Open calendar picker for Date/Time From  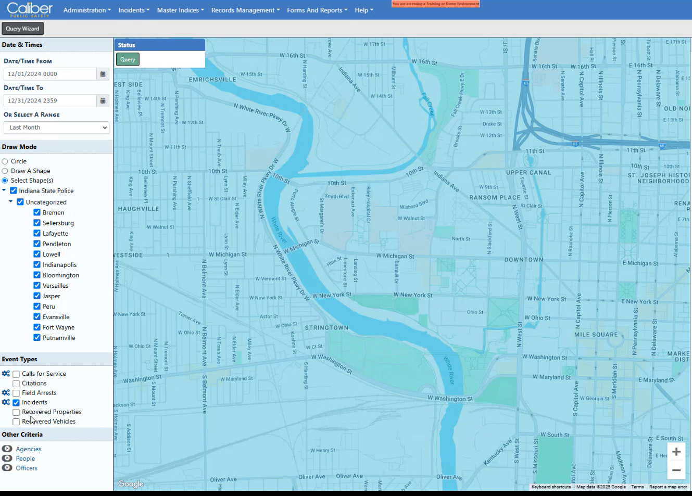click(103, 74)
